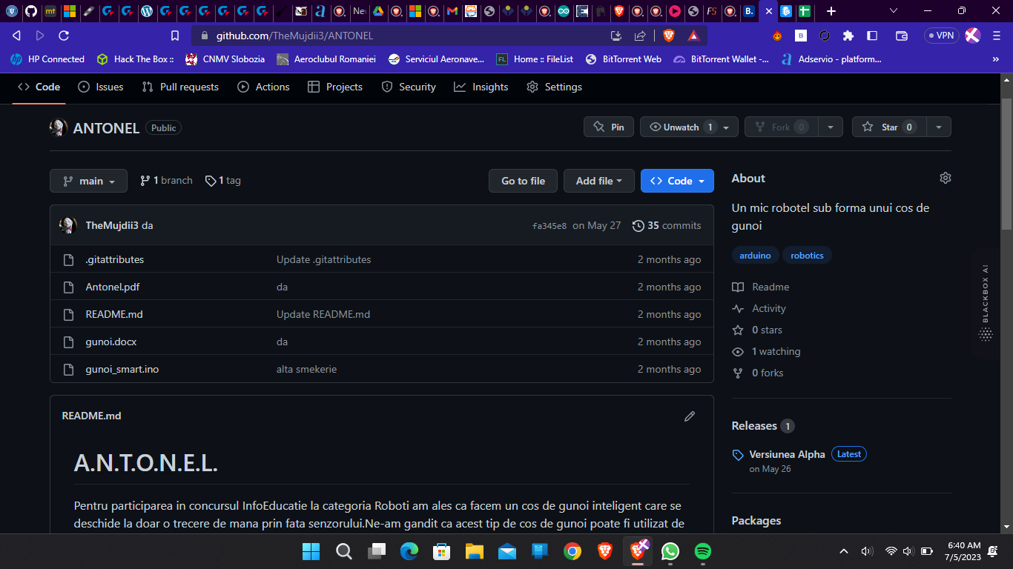Go back with browser back arrow
The height and width of the screenshot is (569, 1013).
tap(16, 36)
